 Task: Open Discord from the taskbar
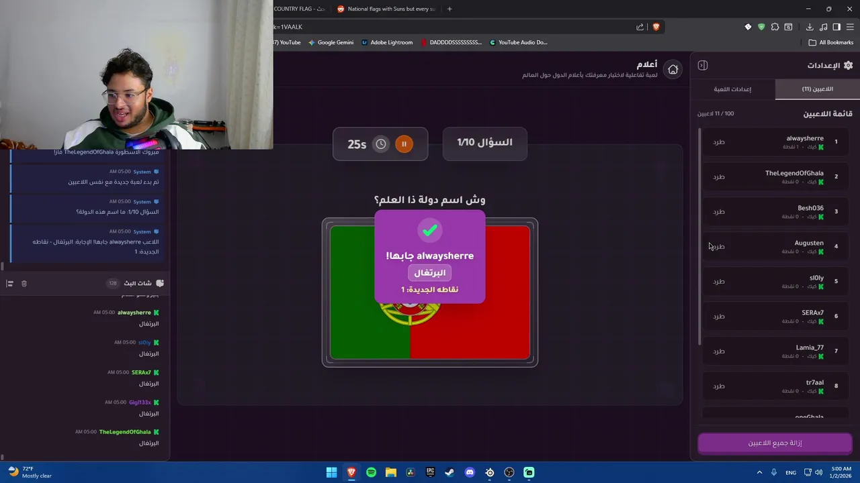[470, 472]
